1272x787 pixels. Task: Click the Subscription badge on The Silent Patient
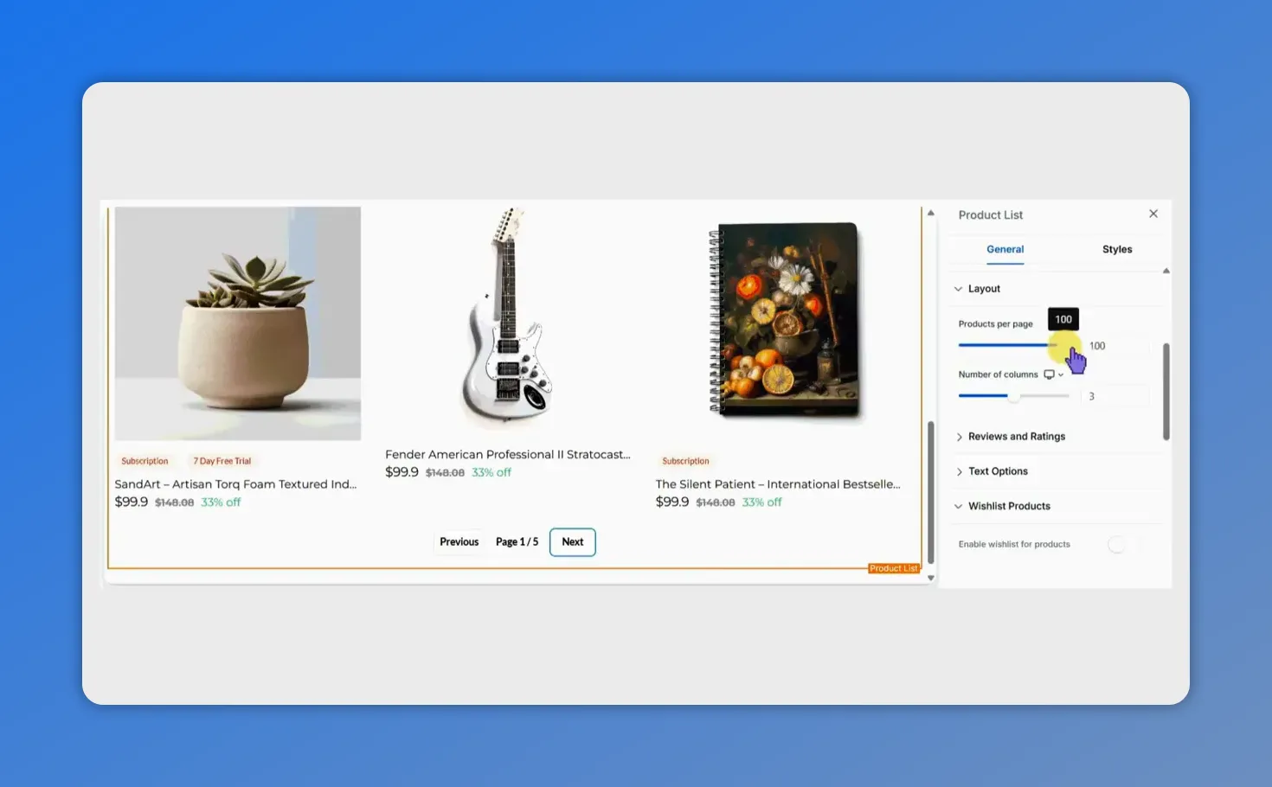pyautogui.click(x=685, y=460)
